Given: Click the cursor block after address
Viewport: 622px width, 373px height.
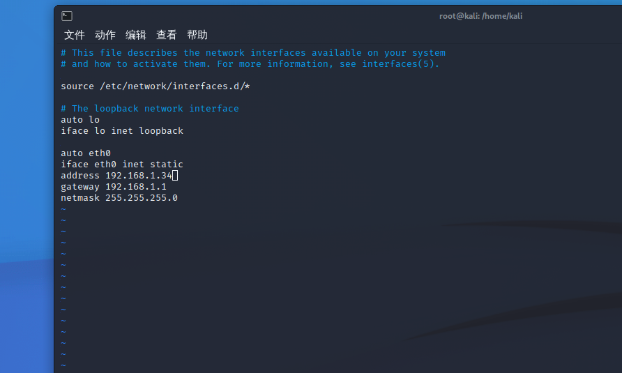Looking at the screenshot, I should (175, 176).
